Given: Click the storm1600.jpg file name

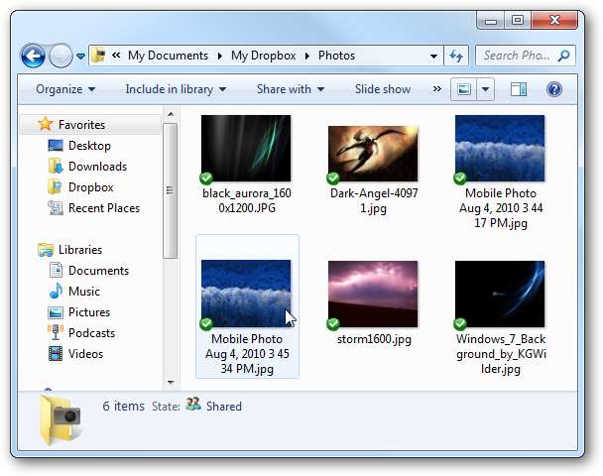Looking at the screenshot, I should [374, 339].
